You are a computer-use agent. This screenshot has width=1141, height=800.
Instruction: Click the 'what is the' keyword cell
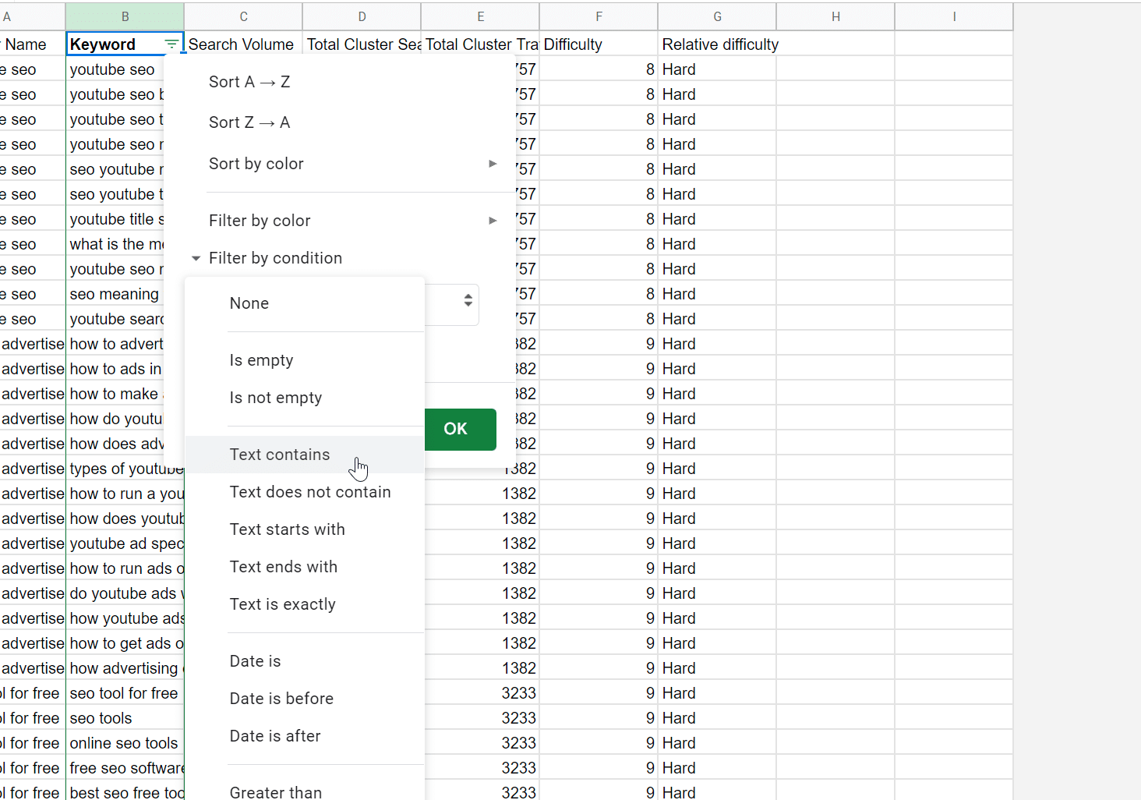coord(115,244)
